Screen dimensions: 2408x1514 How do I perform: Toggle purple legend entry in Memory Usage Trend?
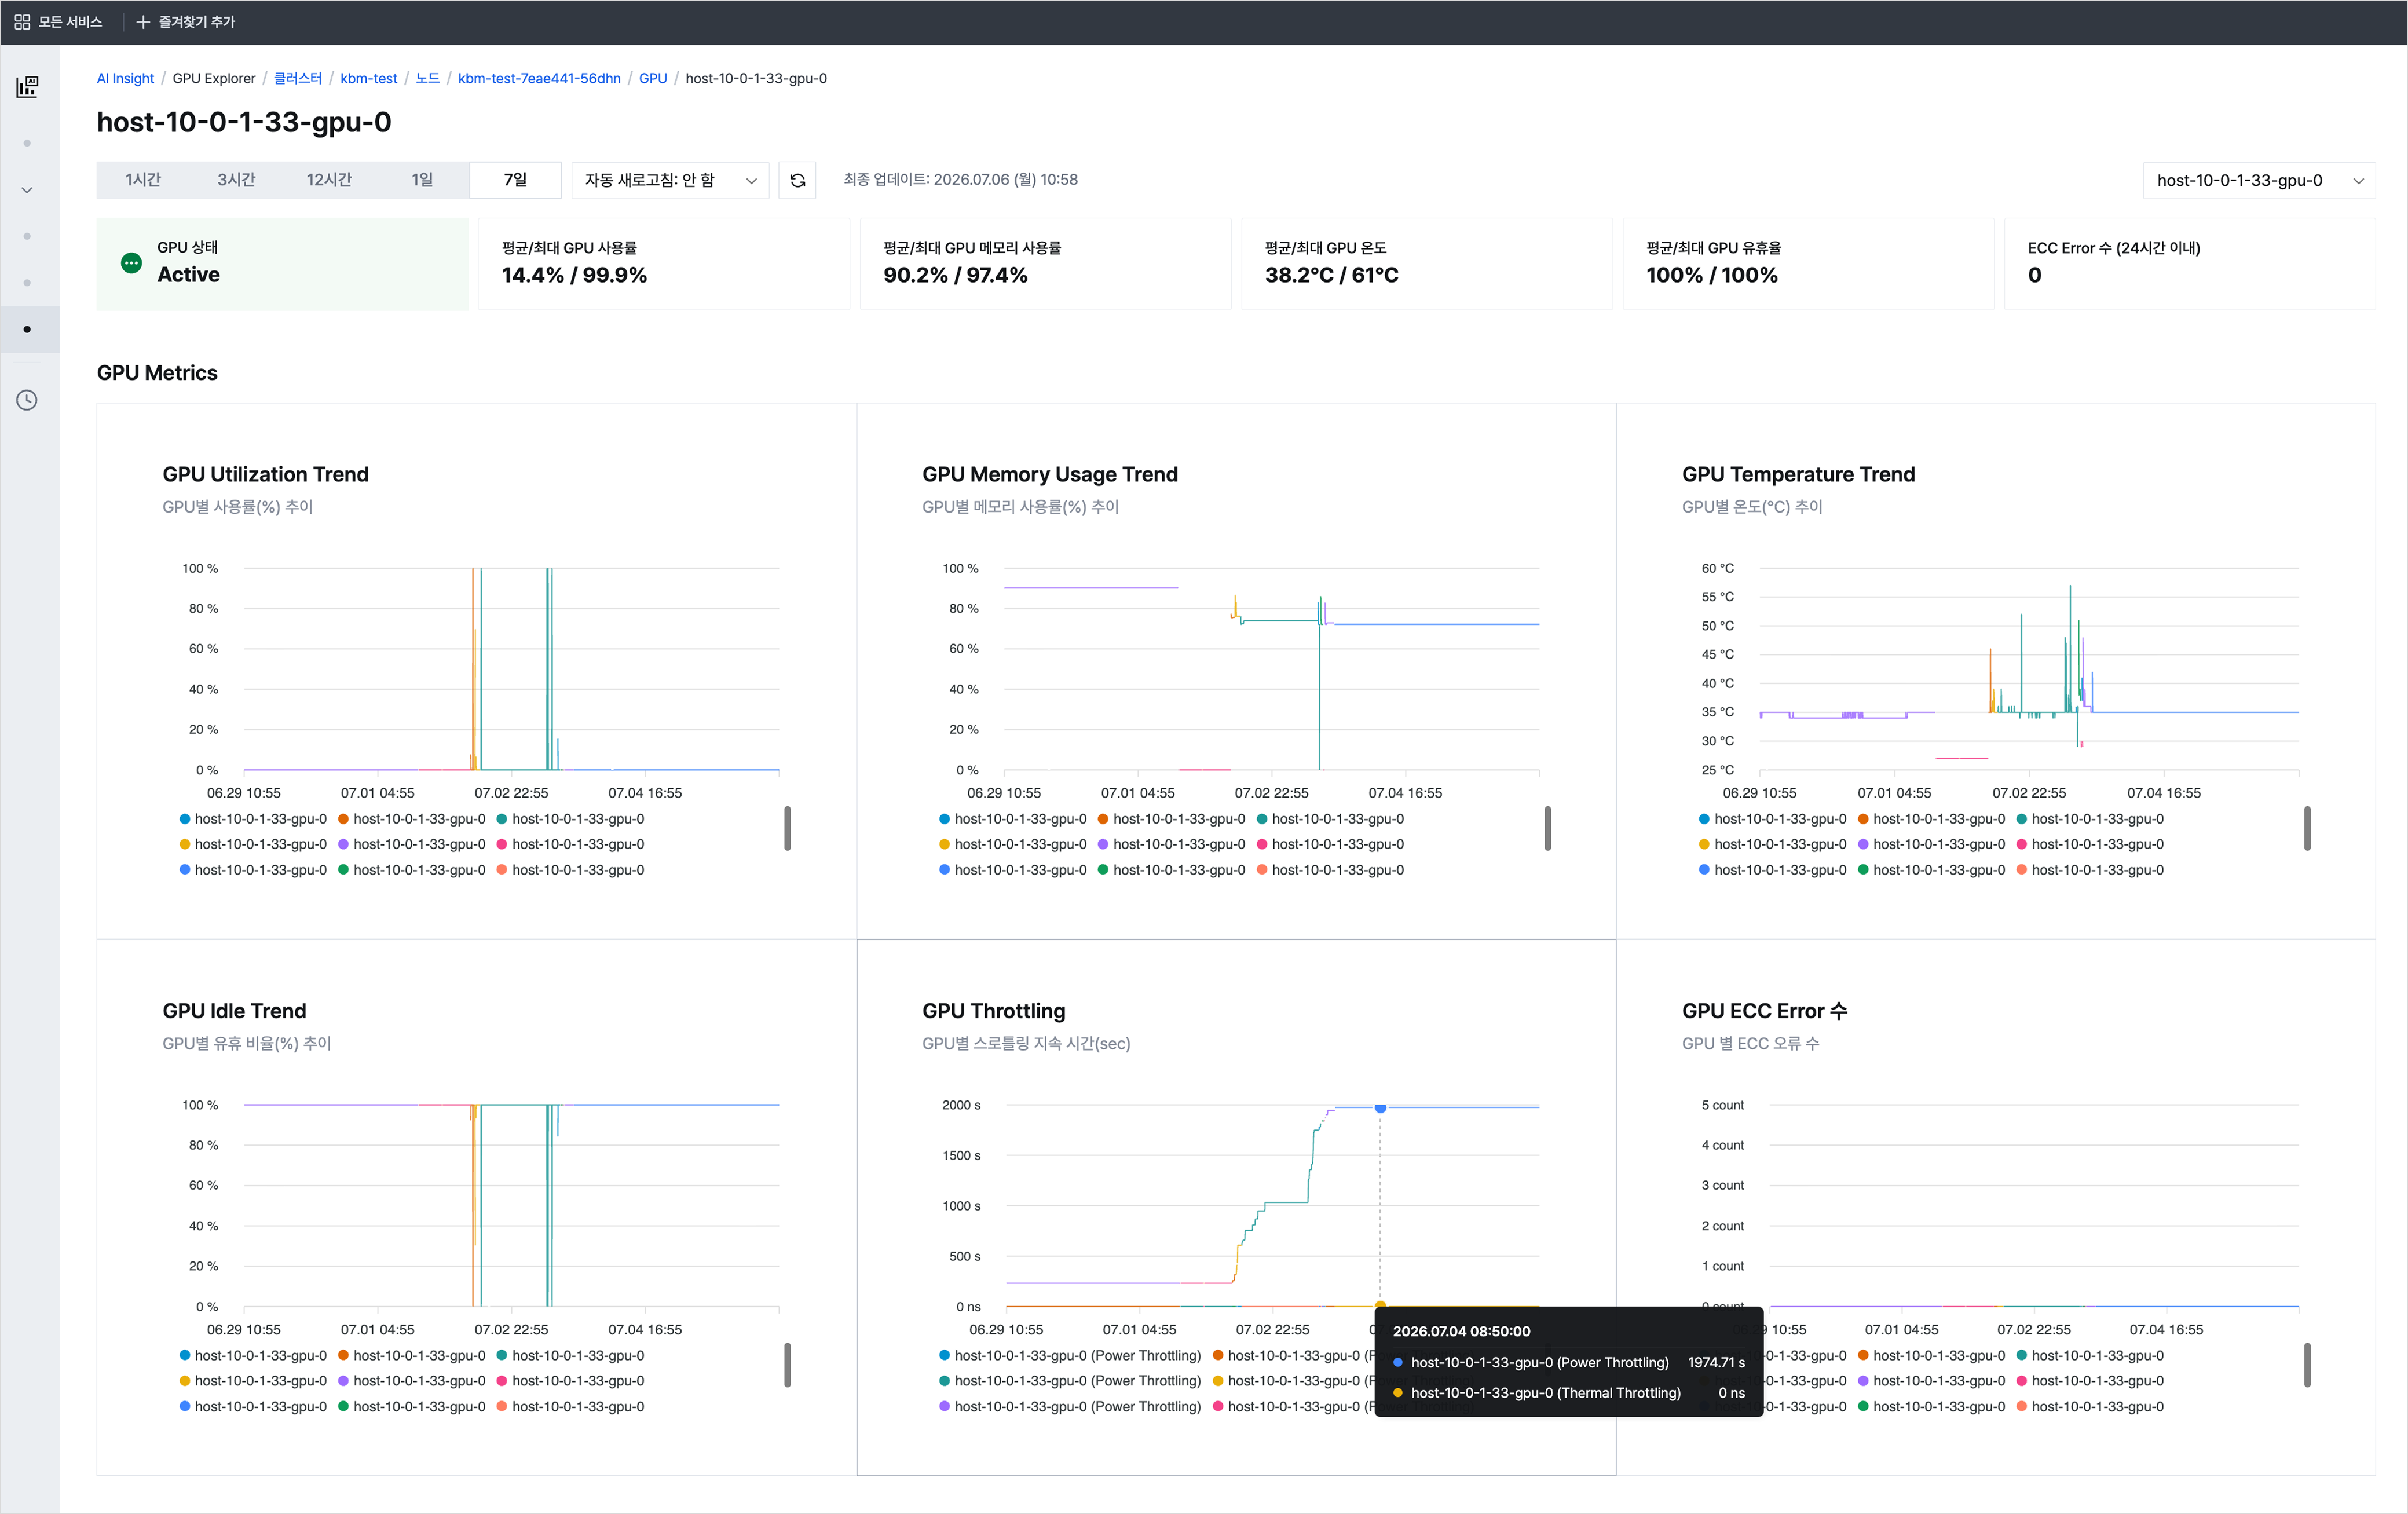pyautogui.click(x=1171, y=844)
